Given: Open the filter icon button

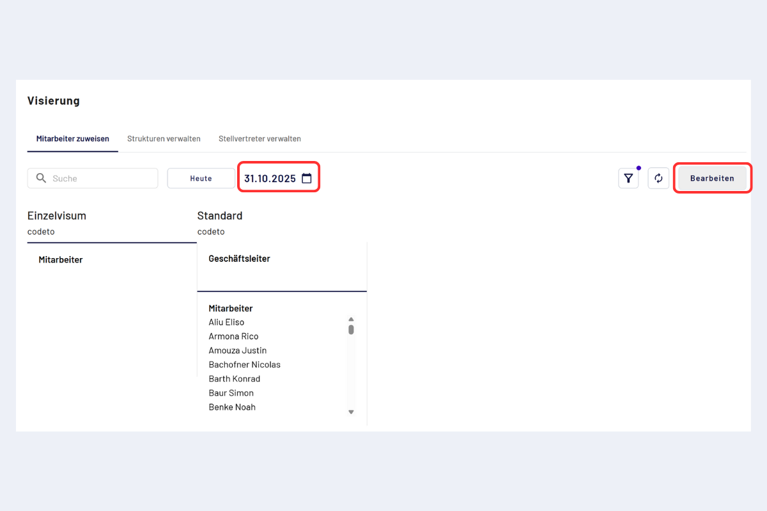Looking at the screenshot, I should [628, 178].
